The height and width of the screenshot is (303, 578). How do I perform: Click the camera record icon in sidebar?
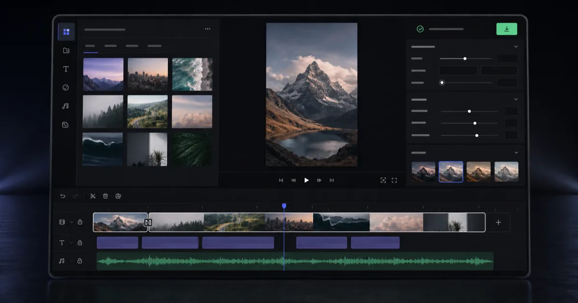(66, 125)
